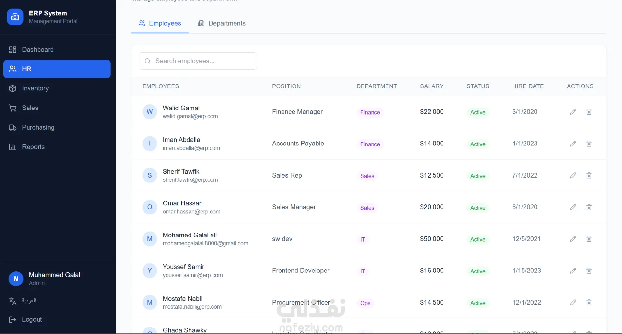
Task: Open the Dashboard page
Action: coord(57,50)
